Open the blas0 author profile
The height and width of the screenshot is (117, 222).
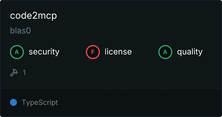coord(20,30)
